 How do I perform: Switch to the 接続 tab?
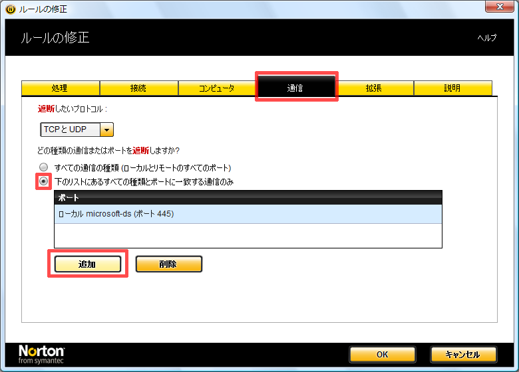pos(138,88)
